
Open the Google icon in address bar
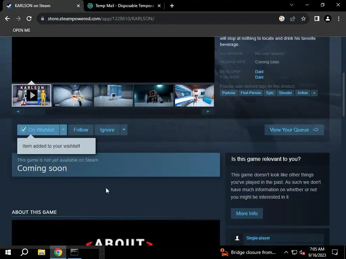[281, 19]
